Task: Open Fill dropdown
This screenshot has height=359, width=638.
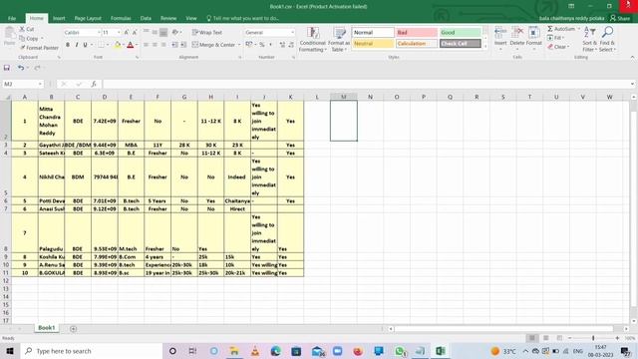Action: click(556, 38)
